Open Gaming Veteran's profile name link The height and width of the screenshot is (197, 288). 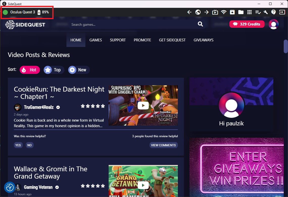click(x=38, y=187)
